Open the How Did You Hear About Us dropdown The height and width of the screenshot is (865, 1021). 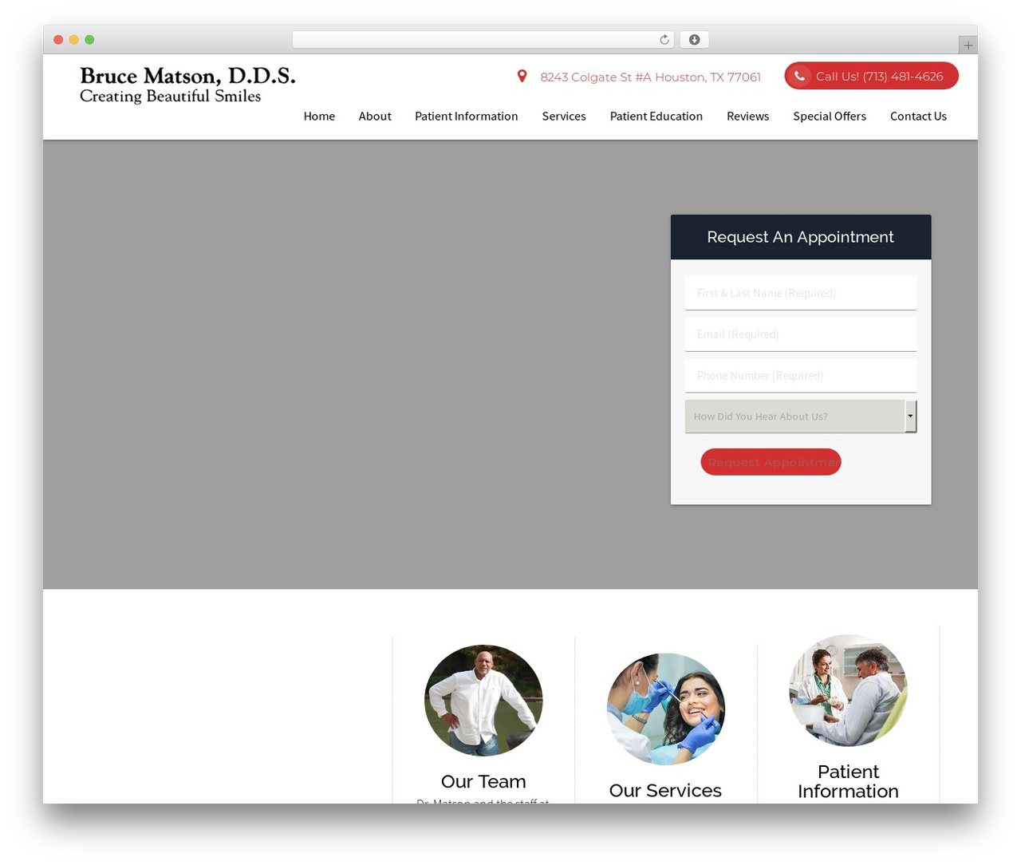click(801, 417)
